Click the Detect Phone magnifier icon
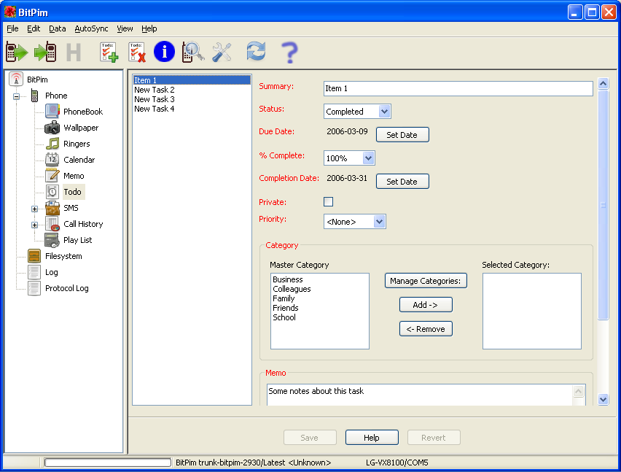The image size is (621, 472). 193,52
